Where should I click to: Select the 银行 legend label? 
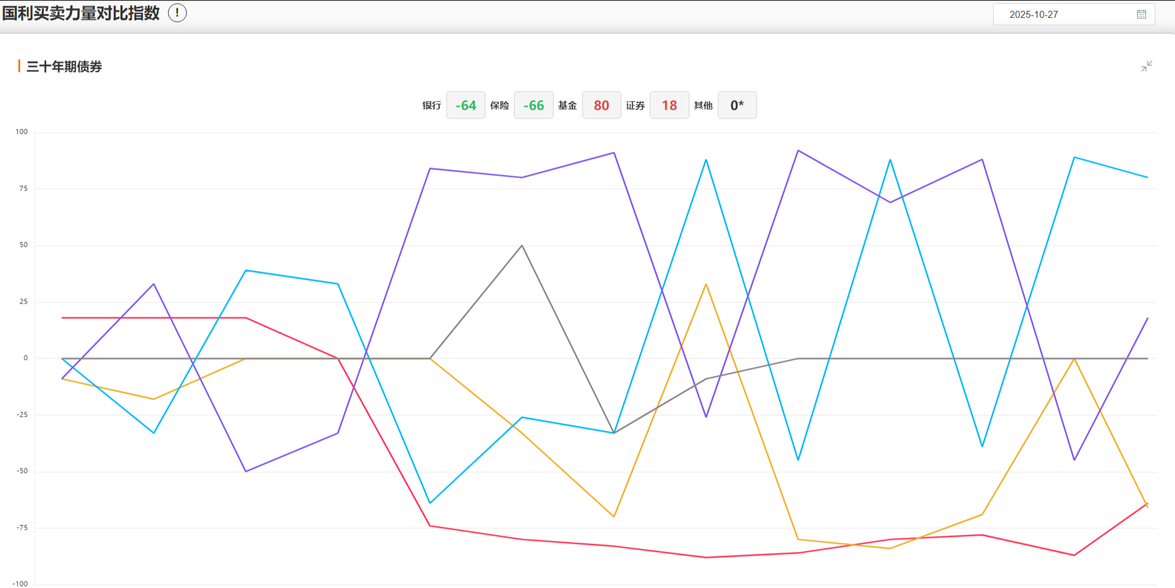point(432,105)
